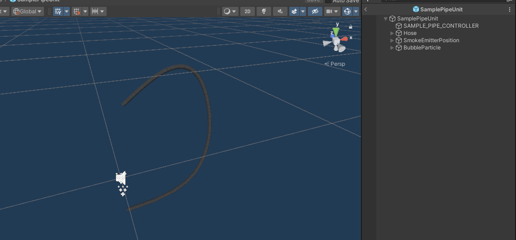
Task: Toggle scene audio mute speaker icon
Action: [280, 11]
